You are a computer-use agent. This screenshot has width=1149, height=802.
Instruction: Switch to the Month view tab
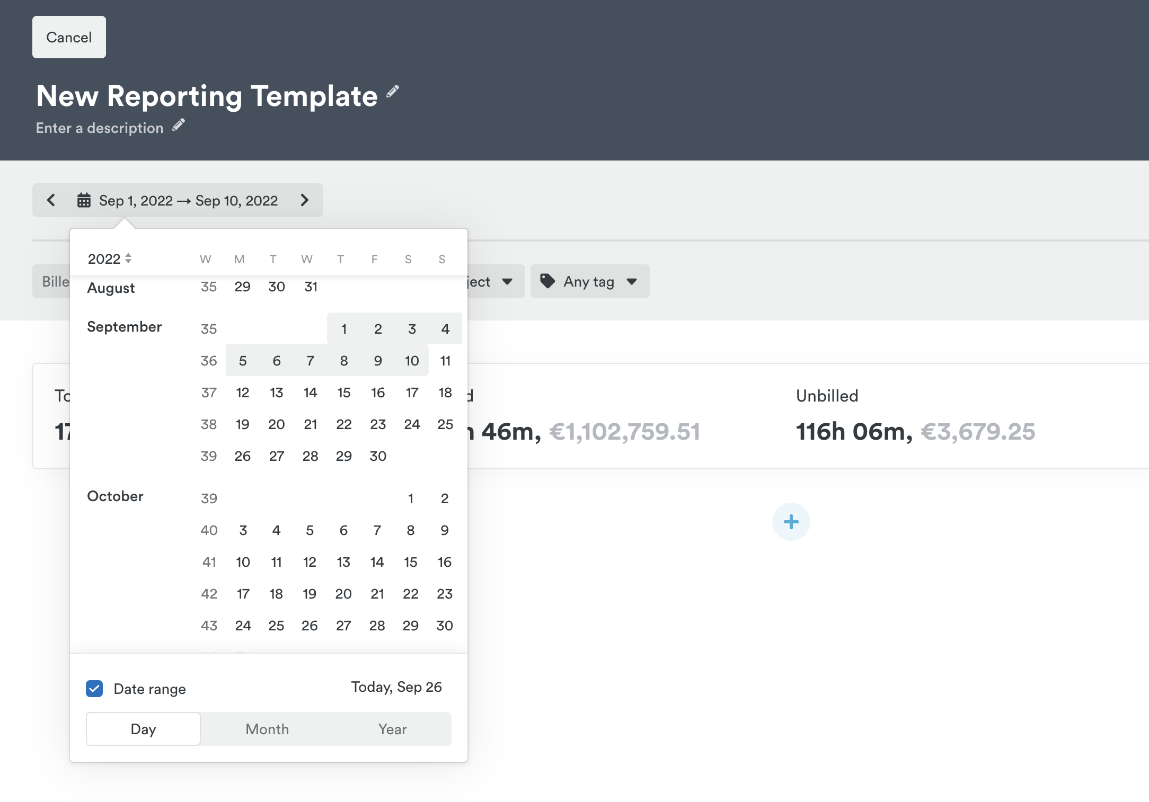[267, 729]
